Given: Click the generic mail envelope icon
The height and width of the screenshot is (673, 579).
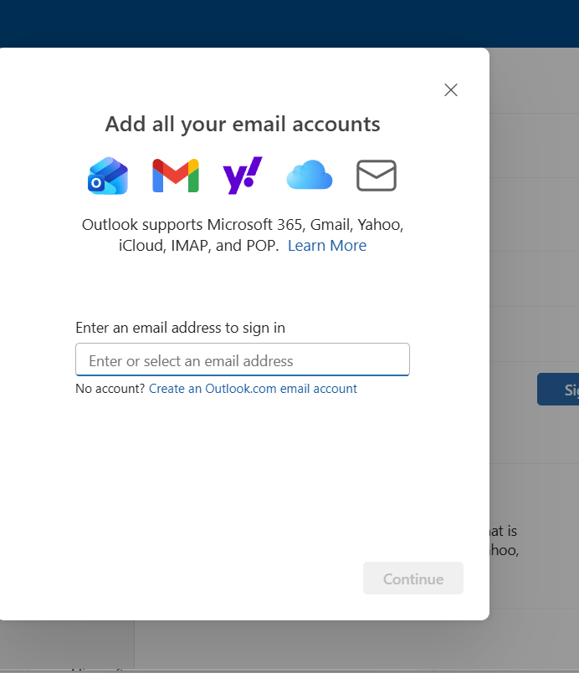Looking at the screenshot, I should click(x=377, y=175).
